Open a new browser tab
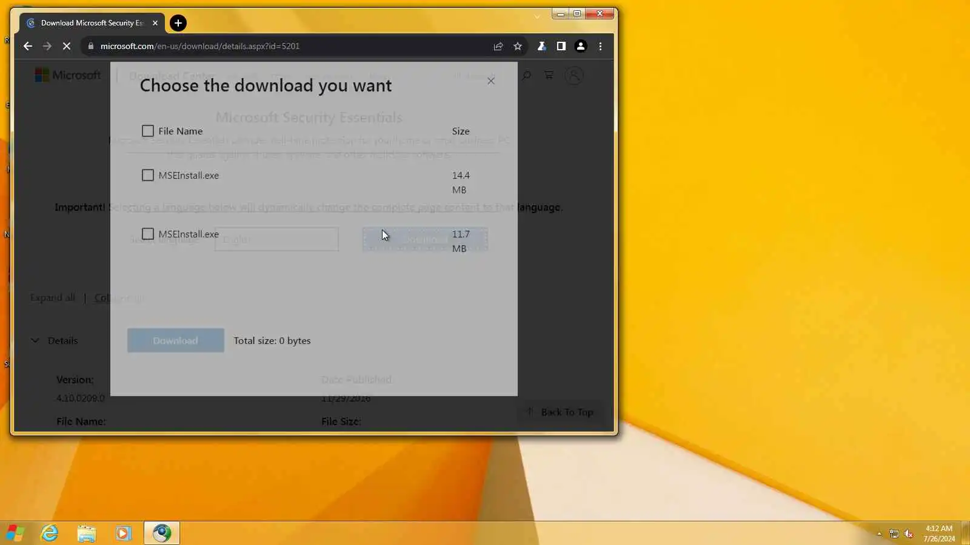Screen dimensions: 970x545 [x=178, y=23]
